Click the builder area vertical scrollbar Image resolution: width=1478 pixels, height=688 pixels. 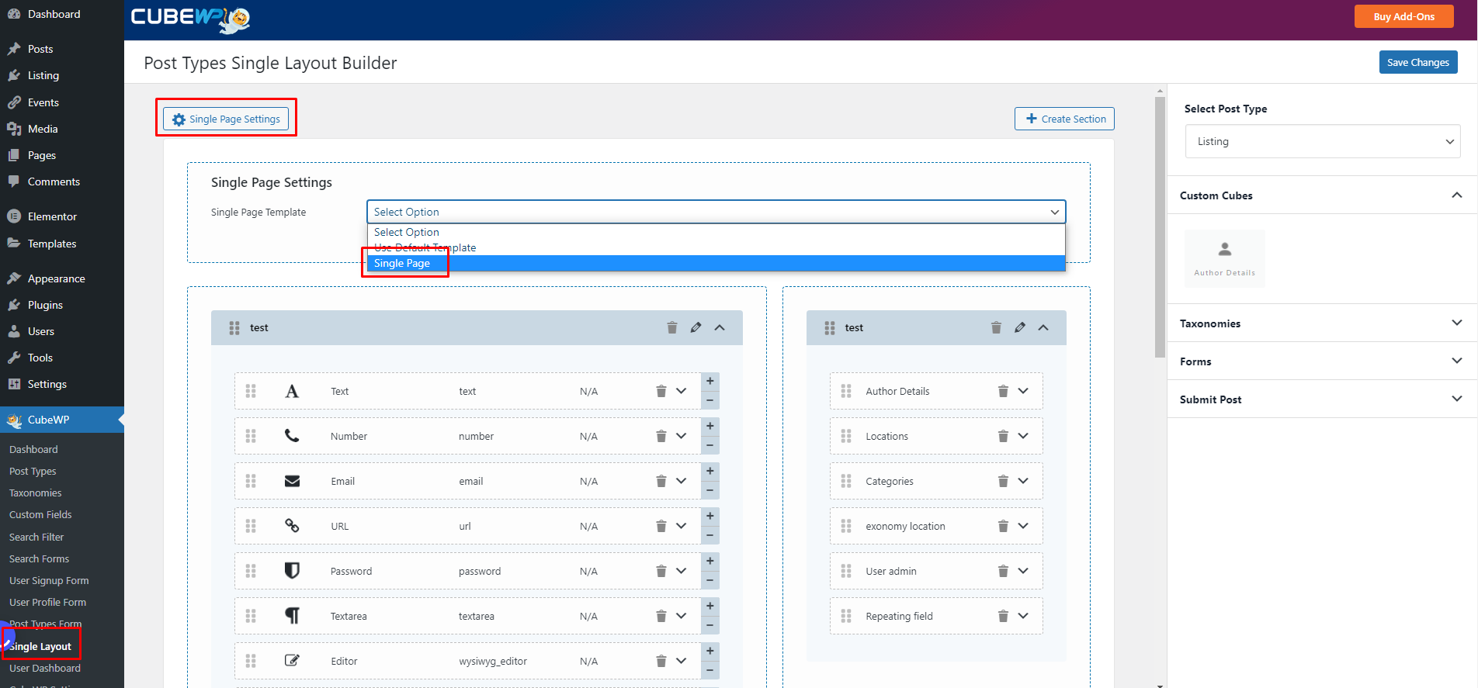1160,226
